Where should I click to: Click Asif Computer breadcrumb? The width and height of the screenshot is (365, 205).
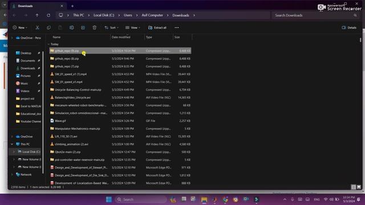click(x=152, y=15)
